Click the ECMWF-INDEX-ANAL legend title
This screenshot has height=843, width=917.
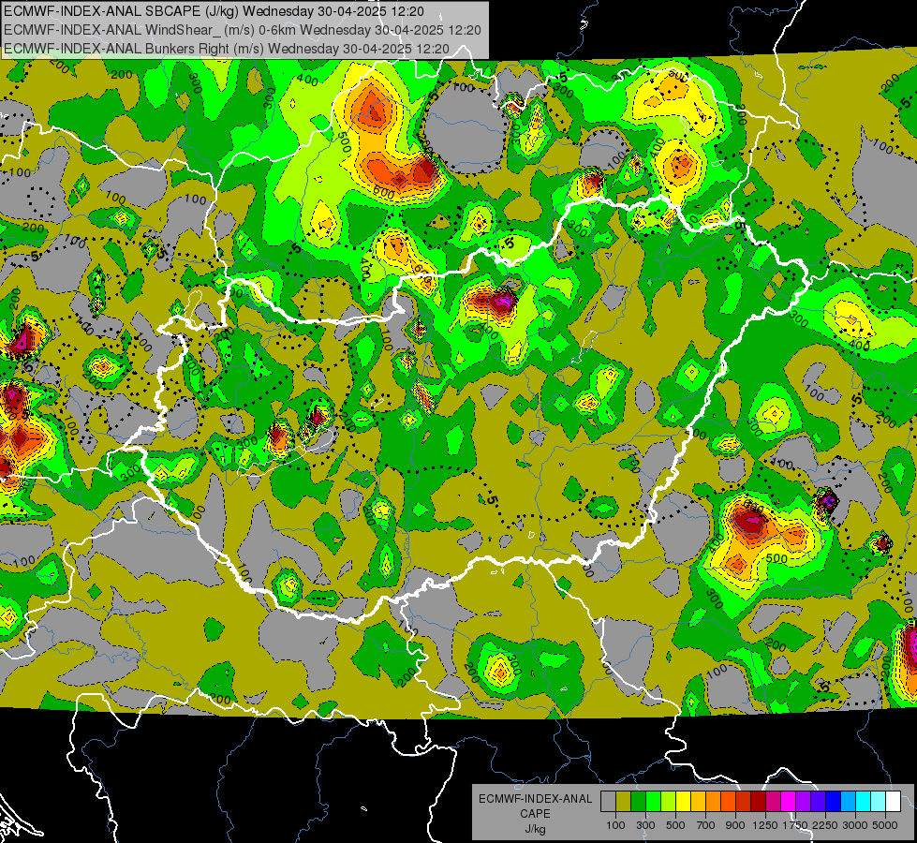pos(536,799)
